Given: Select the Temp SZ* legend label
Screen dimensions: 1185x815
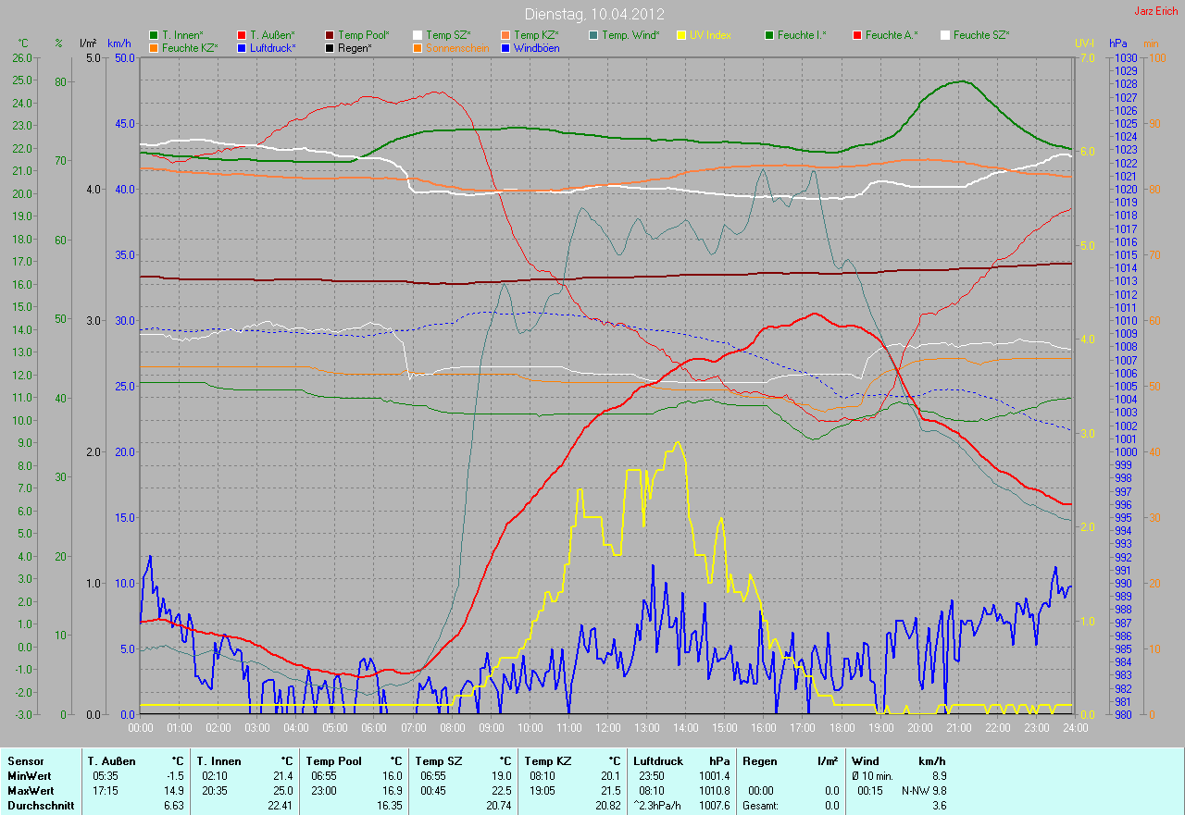Looking at the screenshot, I should tap(448, 35).
